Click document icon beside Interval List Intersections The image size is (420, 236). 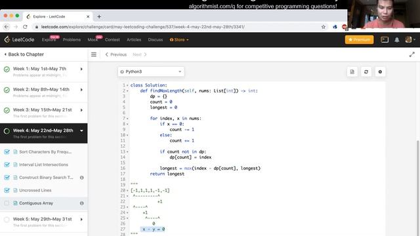tap(15, 165)
